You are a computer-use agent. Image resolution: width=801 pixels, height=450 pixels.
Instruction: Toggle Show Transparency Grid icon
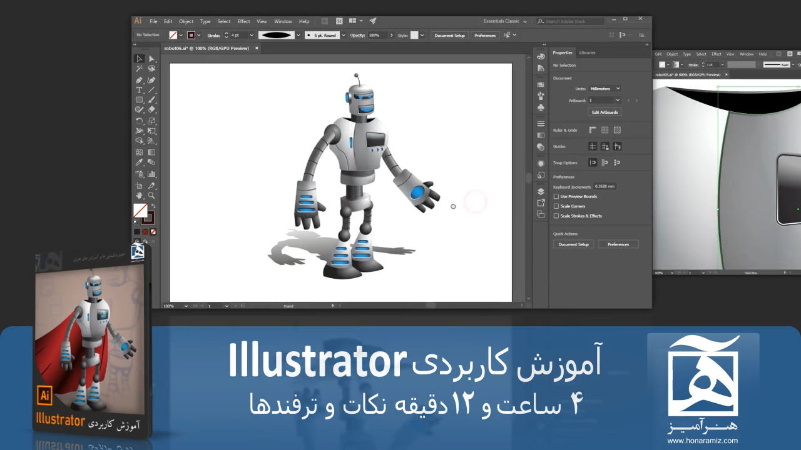(x=617, y=130)
